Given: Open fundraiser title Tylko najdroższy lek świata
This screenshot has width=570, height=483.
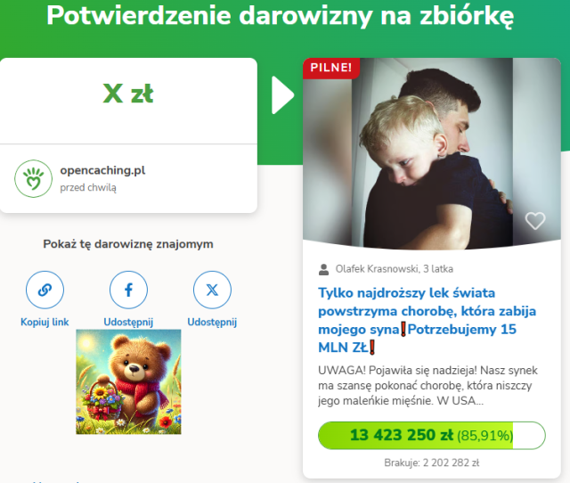Looking at the screenshot, I should (427, 320).
